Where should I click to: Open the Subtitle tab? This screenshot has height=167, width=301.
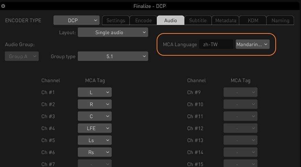198,20
